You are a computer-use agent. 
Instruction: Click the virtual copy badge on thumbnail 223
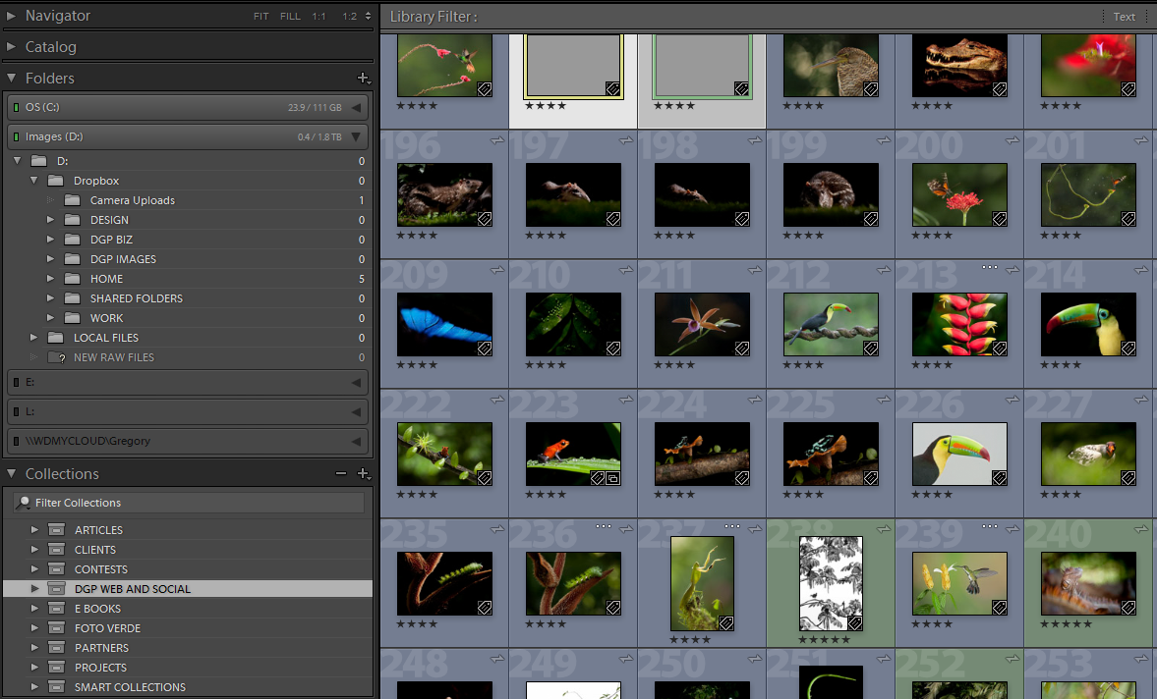(x=612, y=478)
